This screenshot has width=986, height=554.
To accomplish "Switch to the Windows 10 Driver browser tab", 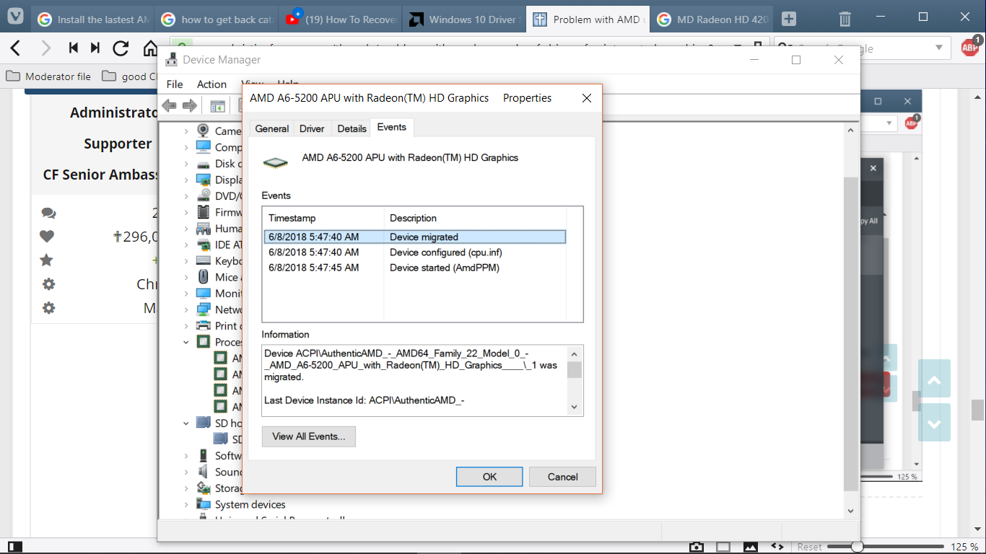I will [466, 19].
